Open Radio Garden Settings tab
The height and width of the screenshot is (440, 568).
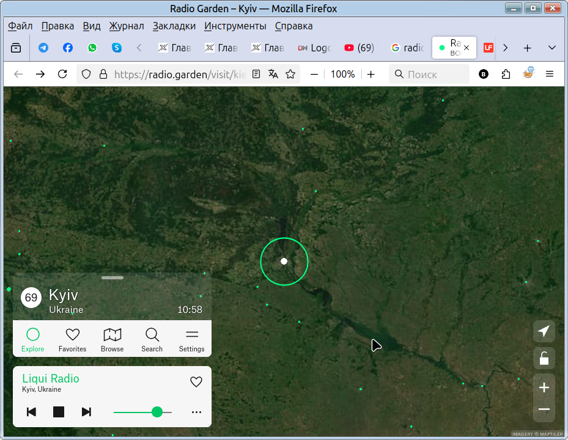click(x=191, y=340)
